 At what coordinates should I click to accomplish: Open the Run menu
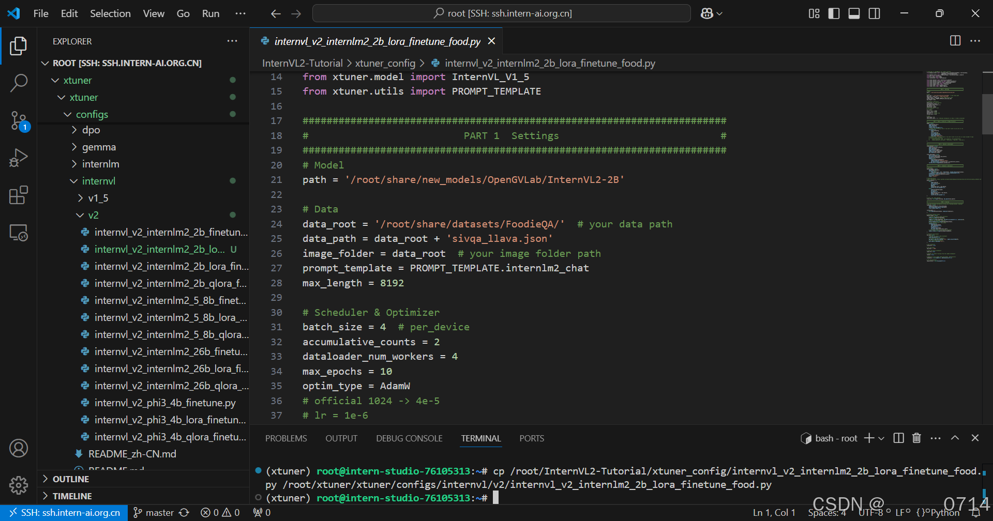(x=210, y=13)
